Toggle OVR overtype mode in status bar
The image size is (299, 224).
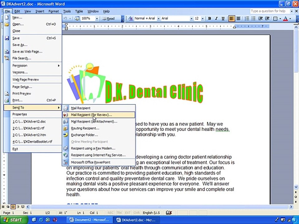tap(136, 213)
